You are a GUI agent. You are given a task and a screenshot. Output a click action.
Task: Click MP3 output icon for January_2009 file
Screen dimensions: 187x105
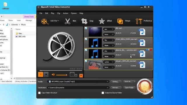[x=142, y=64]
